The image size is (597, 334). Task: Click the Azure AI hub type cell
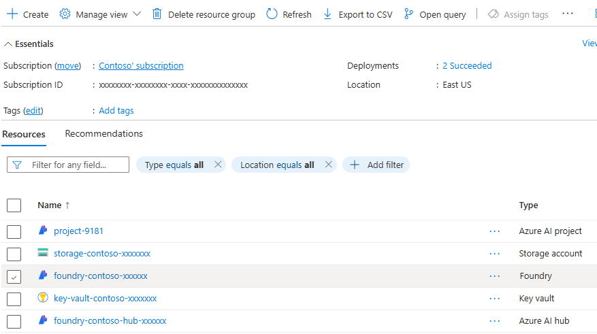(544, 321)
